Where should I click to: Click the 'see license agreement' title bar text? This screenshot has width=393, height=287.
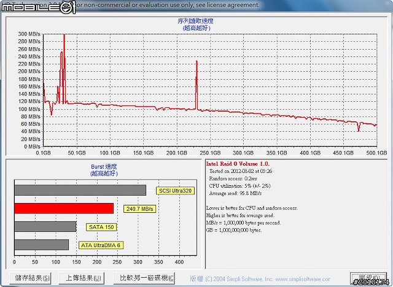[x=227, y=5]
